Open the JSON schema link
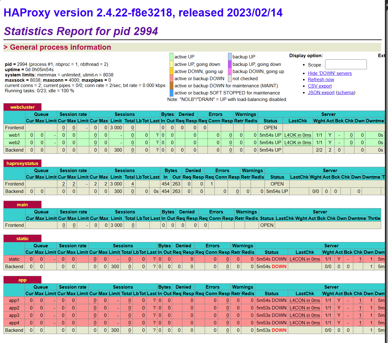This screenshot has width=388, height=343. click(346, 93)
